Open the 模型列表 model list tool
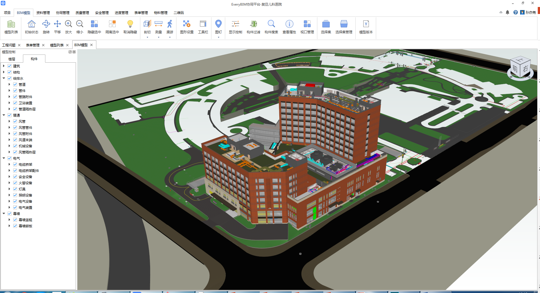The image size is (540, 293). coord(11,27)
